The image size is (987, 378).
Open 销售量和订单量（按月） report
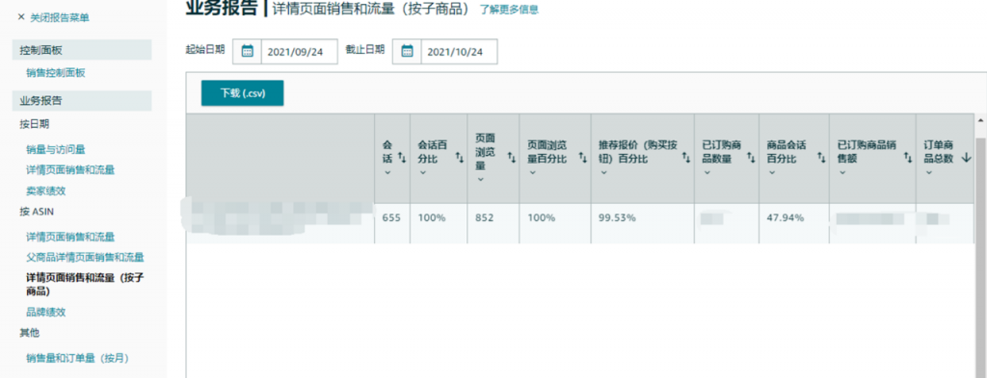[77, 359]
